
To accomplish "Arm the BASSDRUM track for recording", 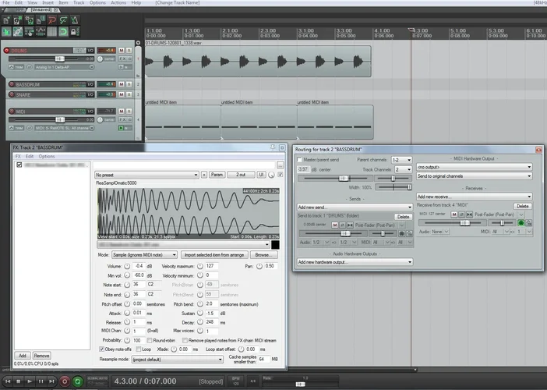I will 12,84.
